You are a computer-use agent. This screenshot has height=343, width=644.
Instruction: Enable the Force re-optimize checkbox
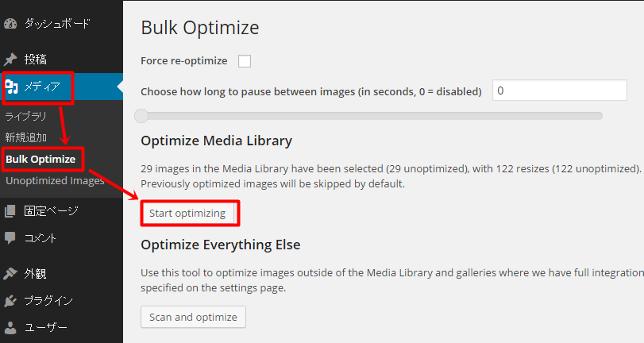pyautogui.click(x=245, y=61)
